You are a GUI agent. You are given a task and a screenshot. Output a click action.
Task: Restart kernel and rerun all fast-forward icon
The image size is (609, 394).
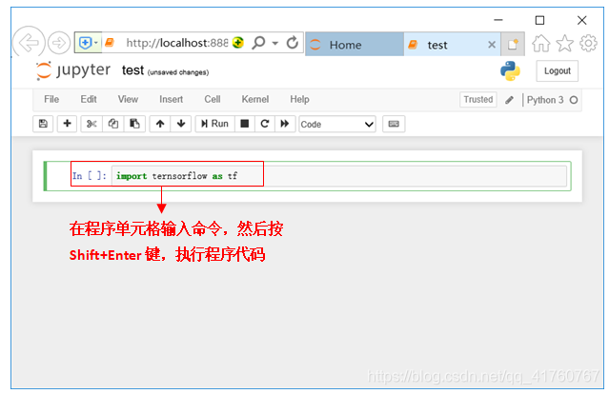click(x=285, y=124)
